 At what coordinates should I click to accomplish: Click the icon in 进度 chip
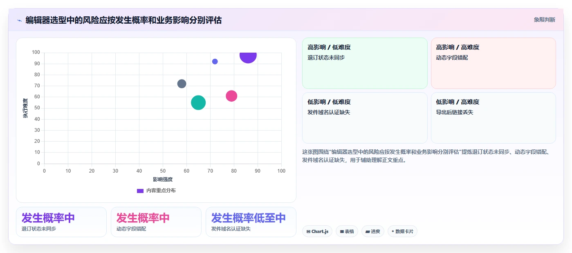pos(368,231)
